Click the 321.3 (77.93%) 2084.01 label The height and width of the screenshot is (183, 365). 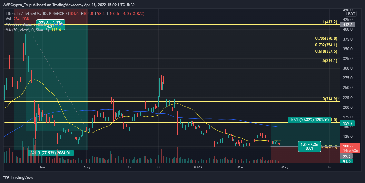(51, 153)
